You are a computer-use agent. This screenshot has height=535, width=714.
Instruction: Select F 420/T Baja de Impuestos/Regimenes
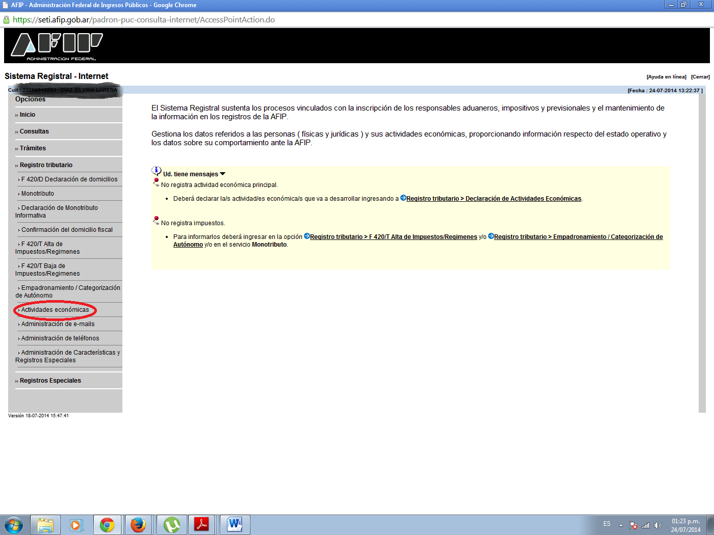(x=47, y=270)
